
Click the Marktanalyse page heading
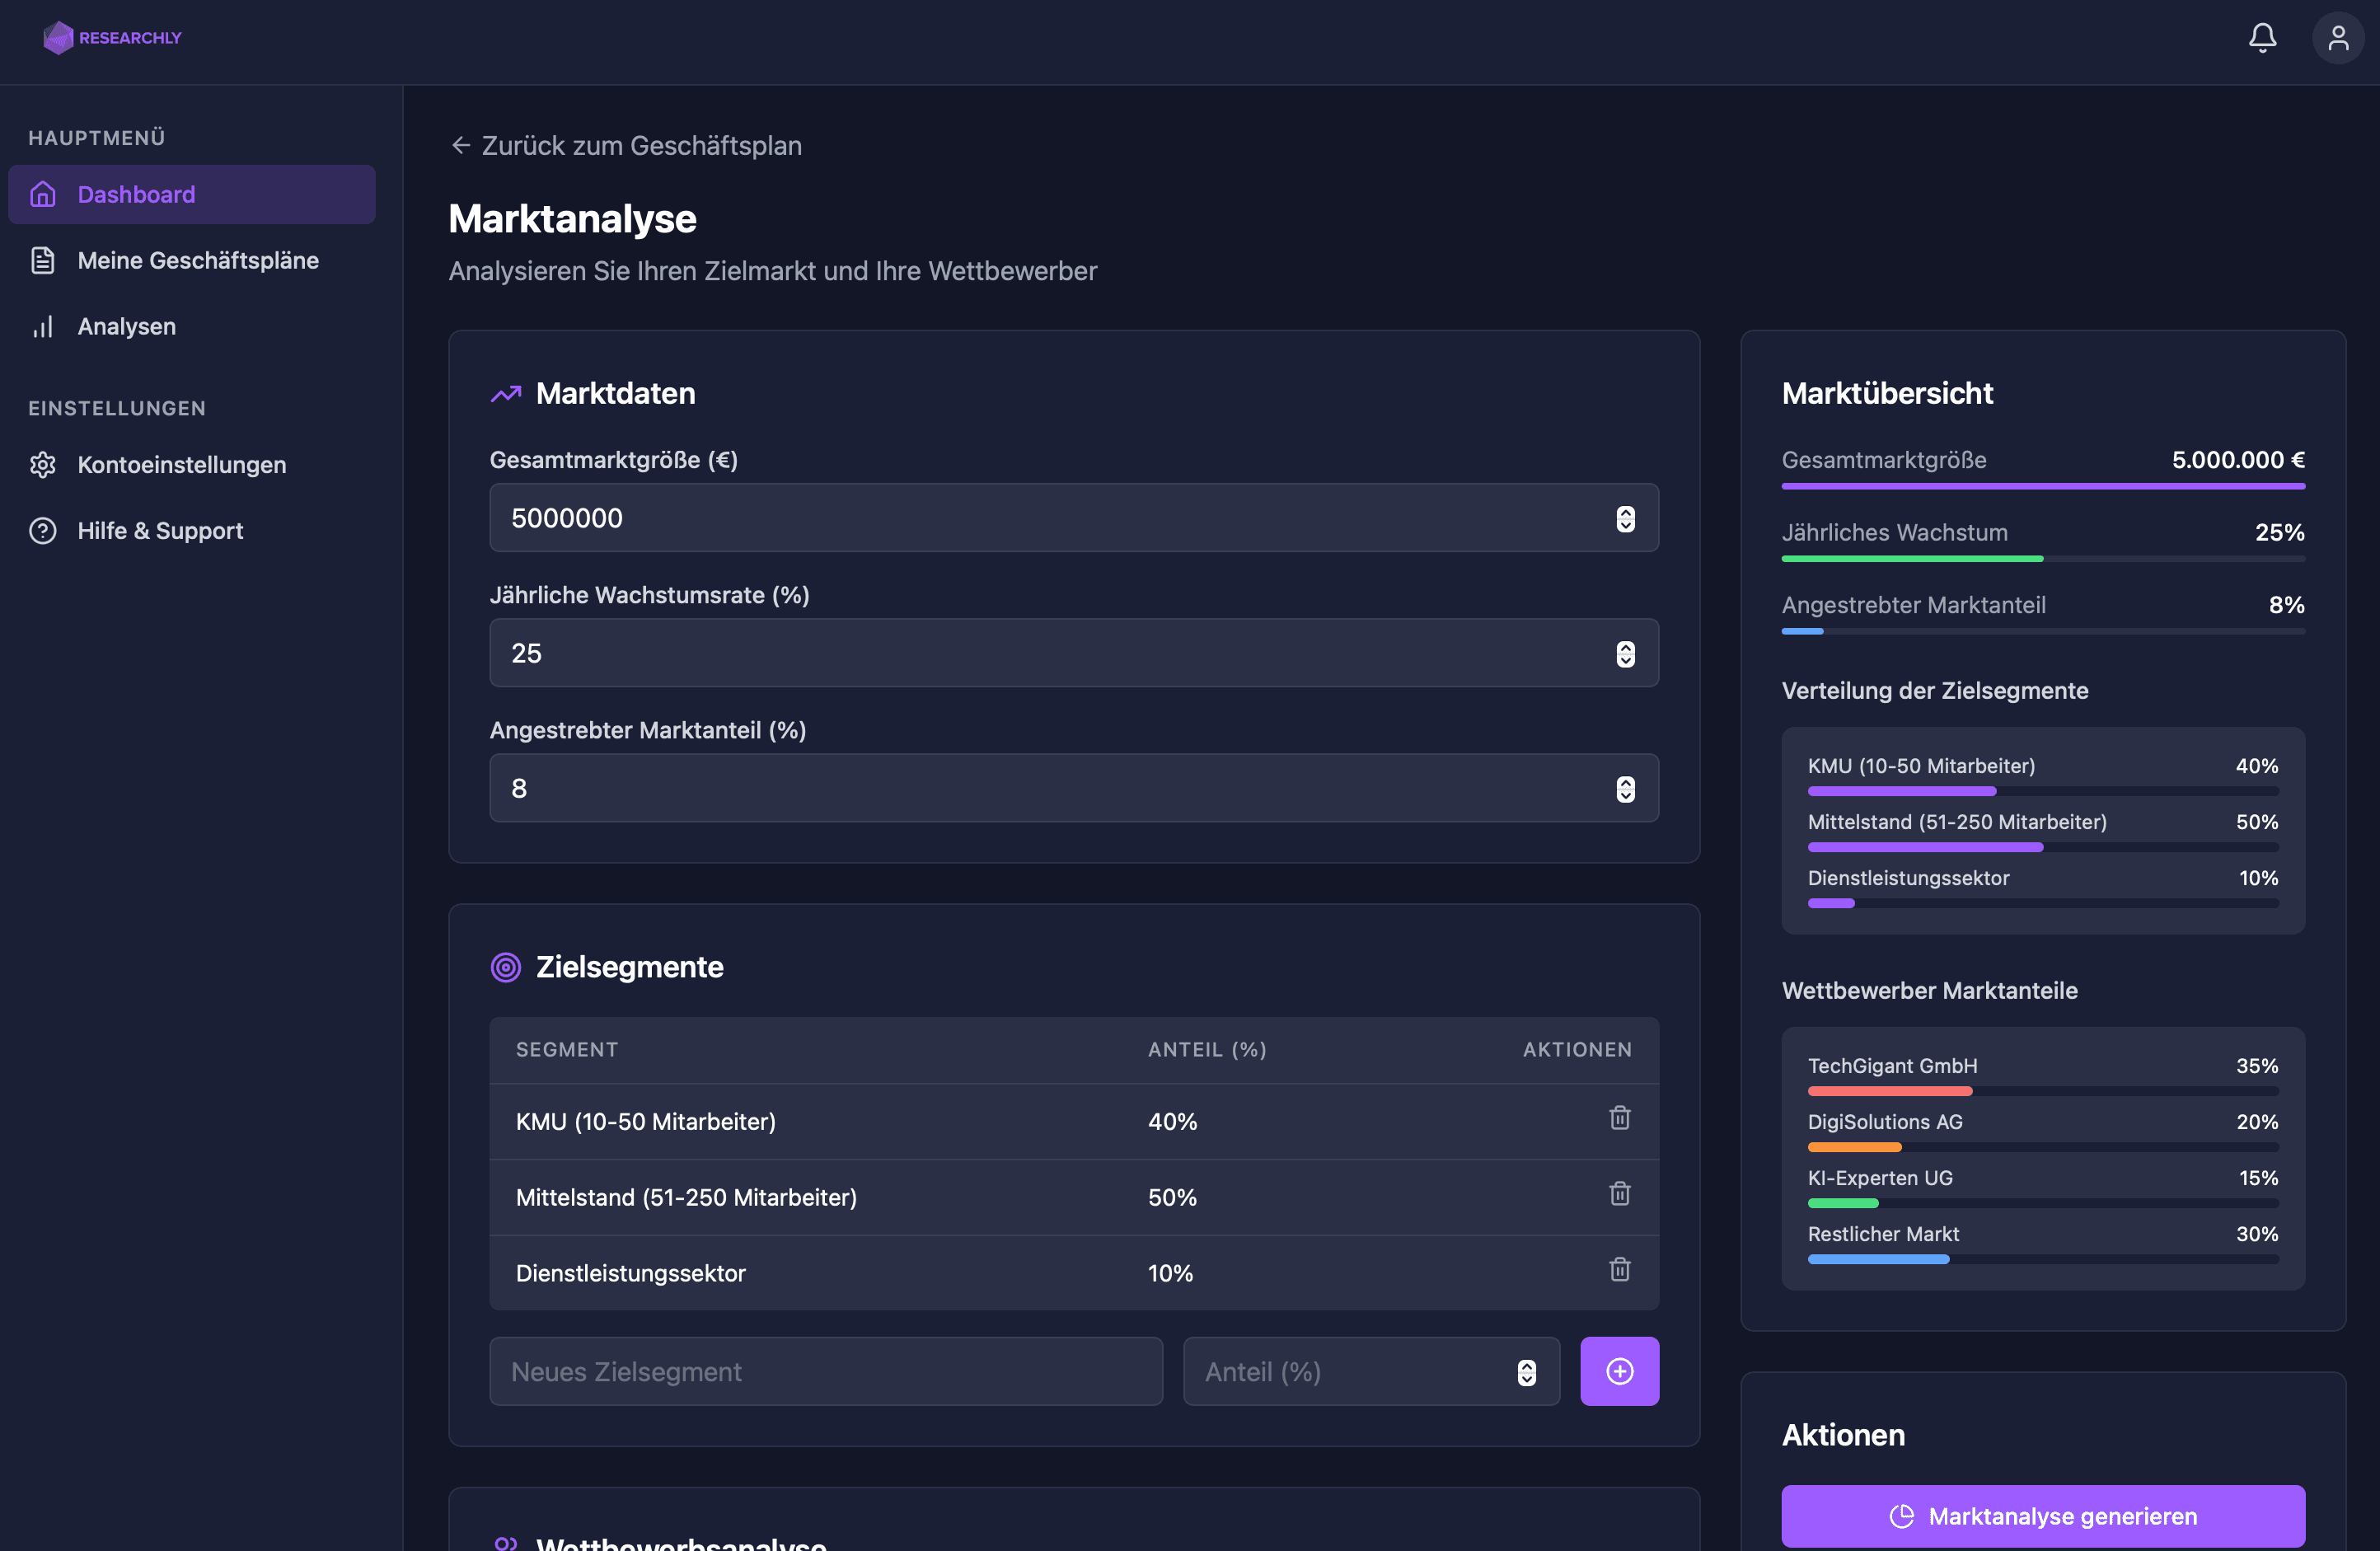pos(572,218)
